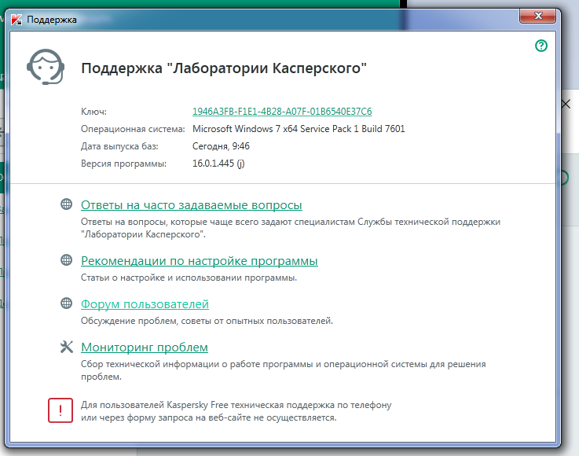This screenshot has width=579, height=456.
Task: Open the license key link 1946A3FB-F1E1-4B28
Action: tap(282, 112)
